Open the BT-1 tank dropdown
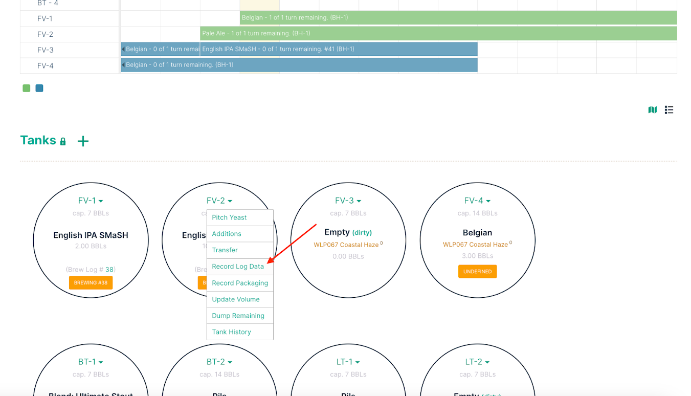This screenshot has width=691, height=396. pos(91,362)
